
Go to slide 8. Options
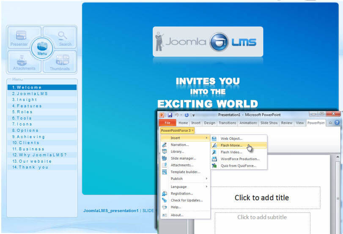pos(42,131)
